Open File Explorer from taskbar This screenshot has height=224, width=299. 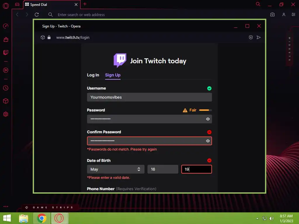point(24,218)
